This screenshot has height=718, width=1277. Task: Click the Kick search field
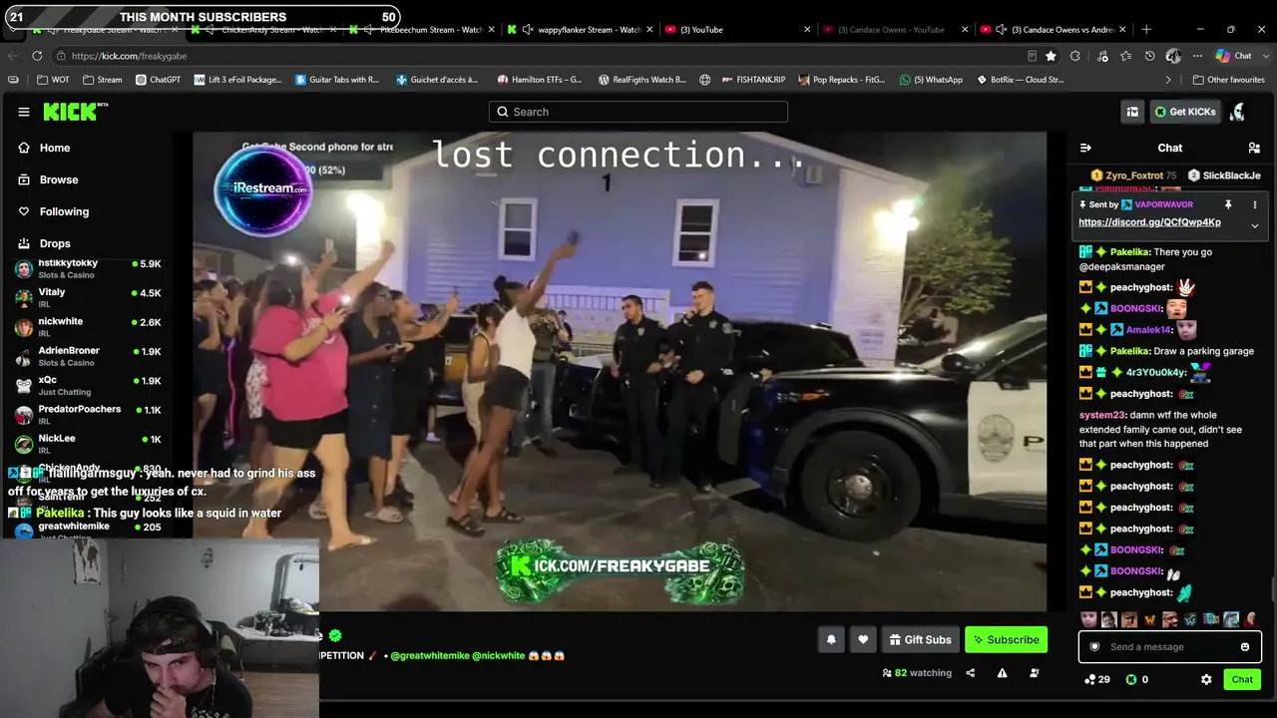pos(638,112)
